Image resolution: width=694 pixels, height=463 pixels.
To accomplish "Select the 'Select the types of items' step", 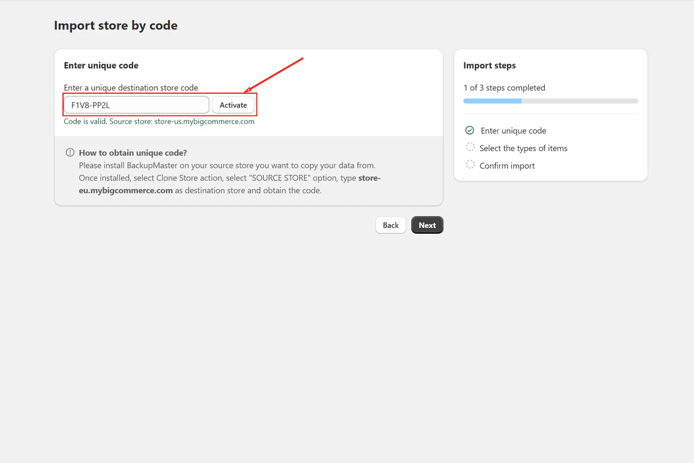I will tap(523, 148).
